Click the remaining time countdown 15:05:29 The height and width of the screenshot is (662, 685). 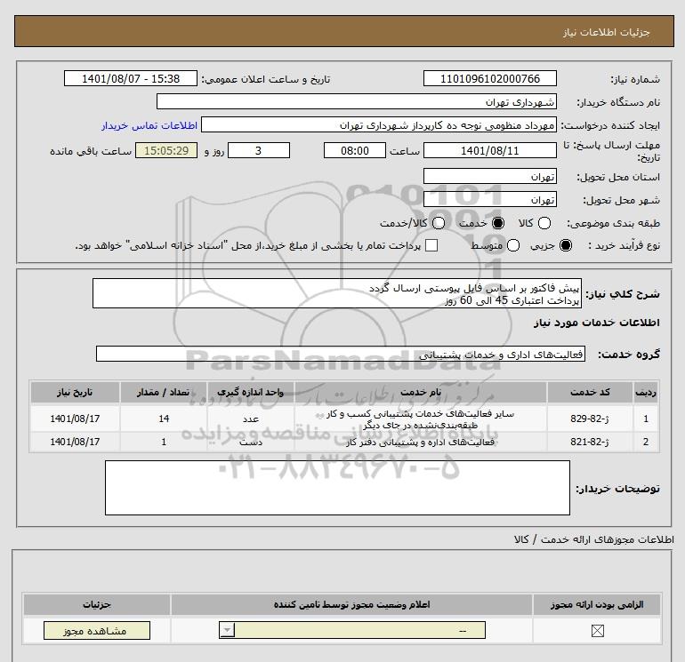pos(166,150)
